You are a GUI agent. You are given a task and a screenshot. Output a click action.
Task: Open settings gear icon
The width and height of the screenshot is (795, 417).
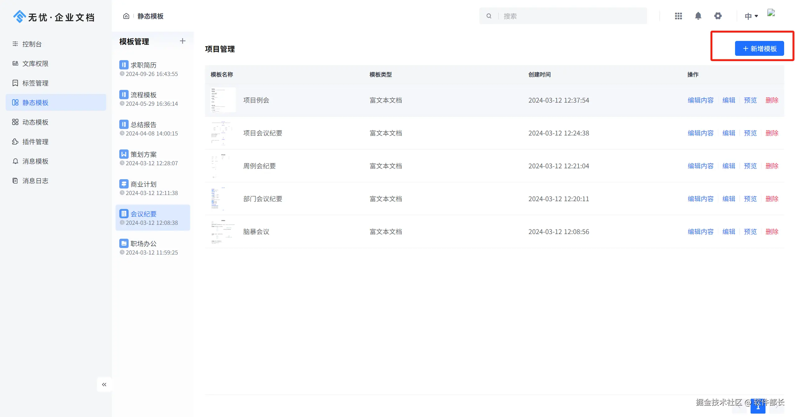[x=718, y=16]
